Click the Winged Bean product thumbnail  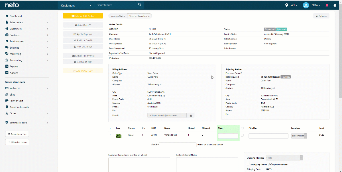[119, 136]
